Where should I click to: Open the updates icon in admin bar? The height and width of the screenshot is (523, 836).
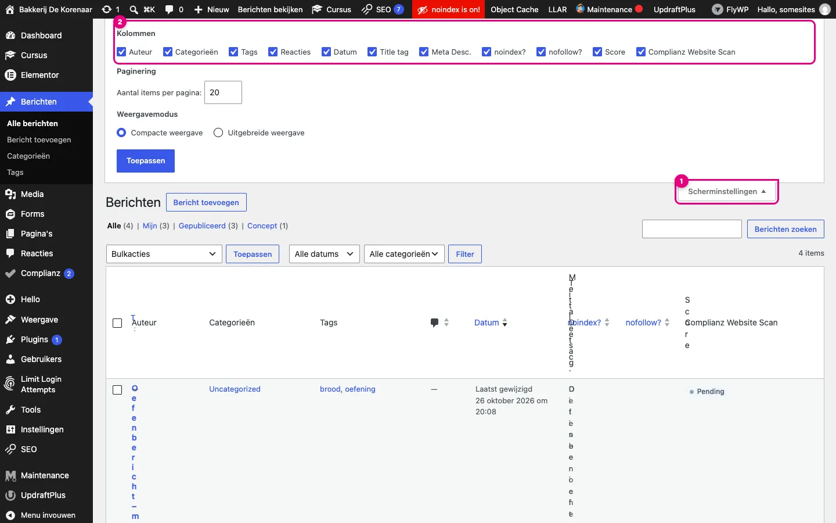pyautogui.click(x=110, y=9)
